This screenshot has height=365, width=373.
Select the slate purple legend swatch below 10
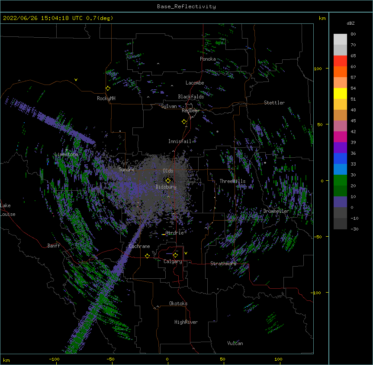tap(340, 202)
